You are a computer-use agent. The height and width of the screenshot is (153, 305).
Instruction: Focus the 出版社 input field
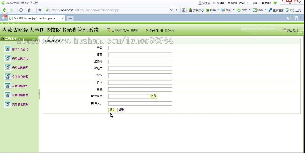point(140,62)
